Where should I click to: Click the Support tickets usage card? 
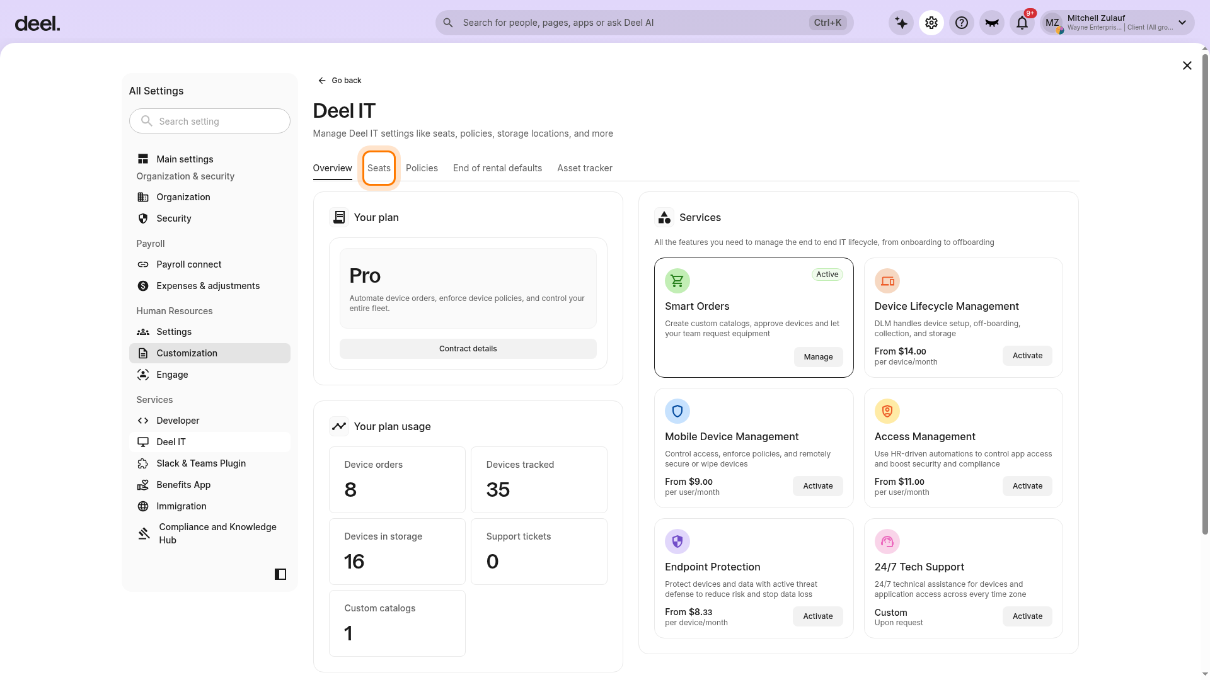click(539, 552)
